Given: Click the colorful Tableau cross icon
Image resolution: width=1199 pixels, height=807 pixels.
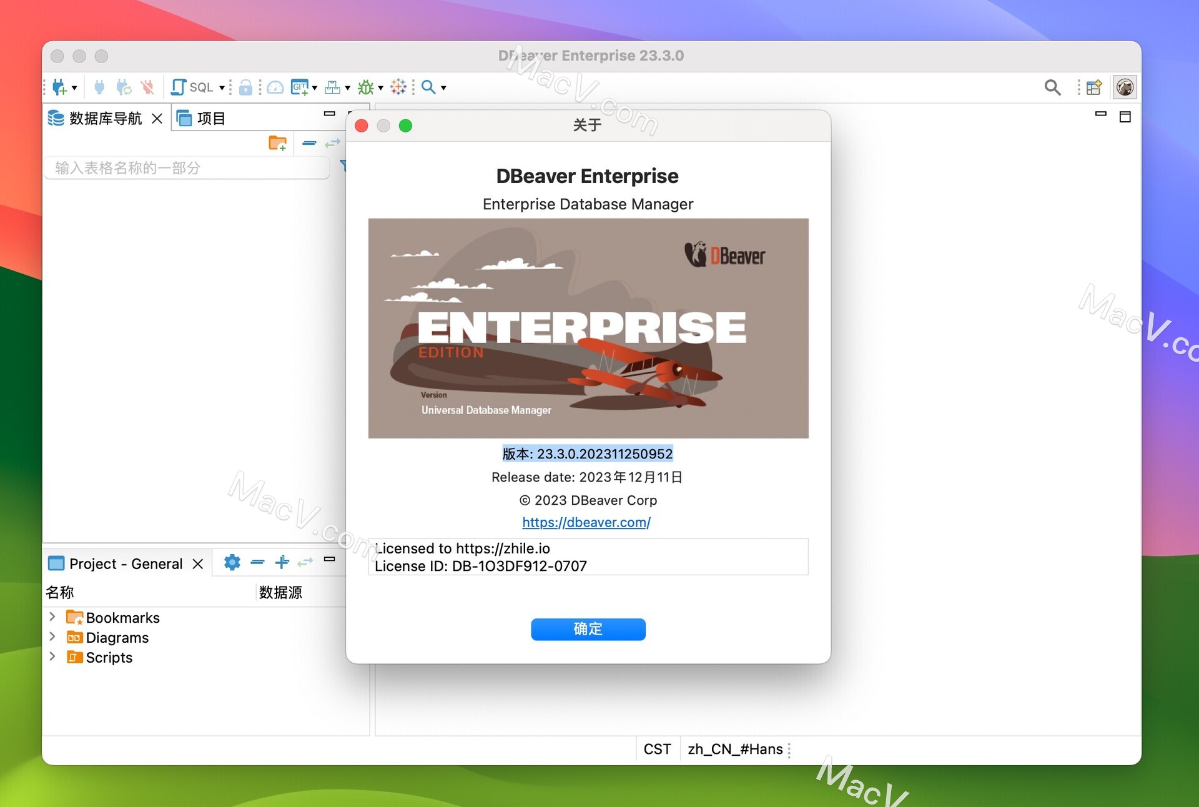Looking at the screenshot, I should point(398,87).
